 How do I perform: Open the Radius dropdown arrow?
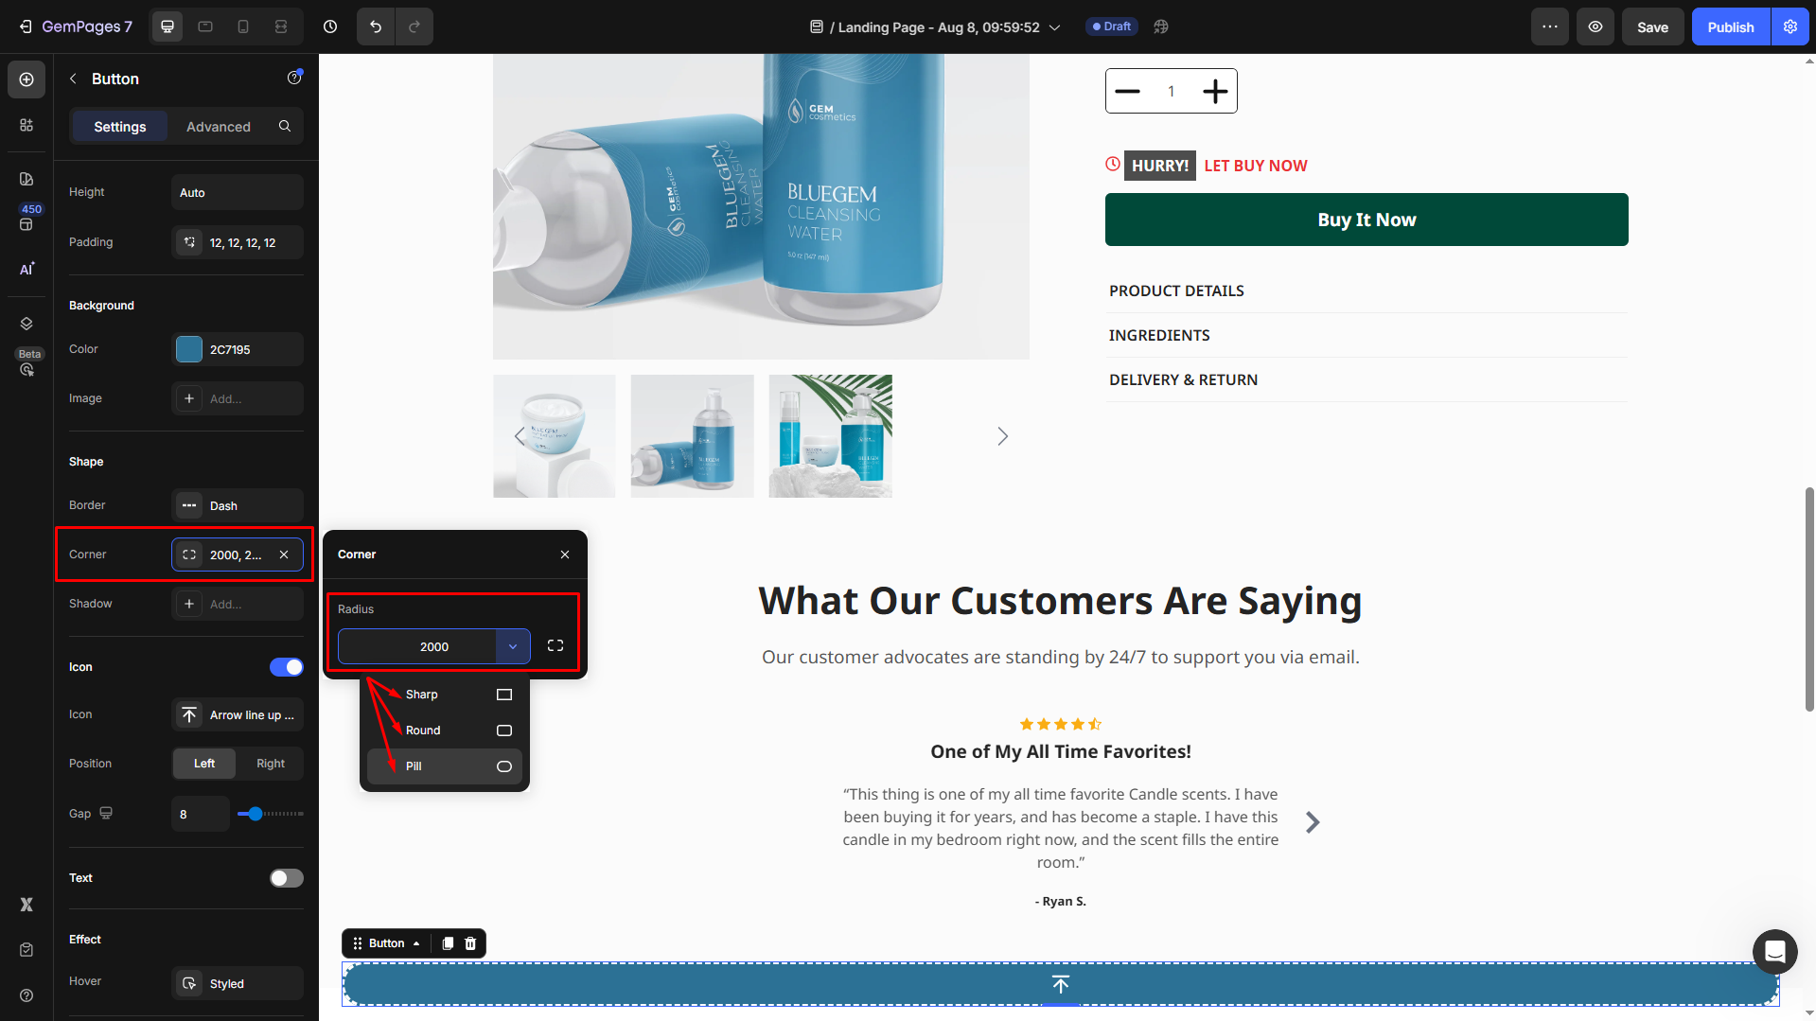pyautogui.click(x=513, y=646)
